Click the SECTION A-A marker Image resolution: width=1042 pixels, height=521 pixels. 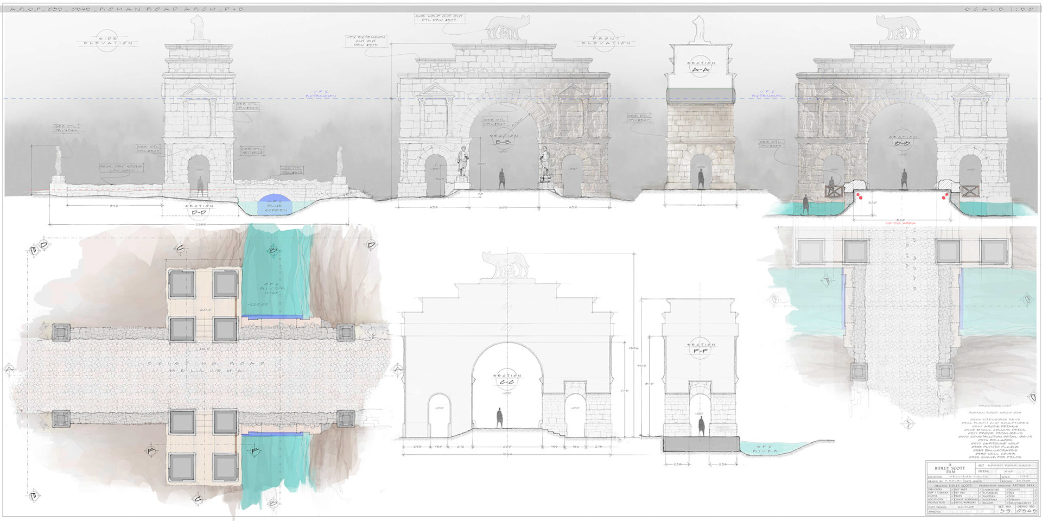point(701,67)
